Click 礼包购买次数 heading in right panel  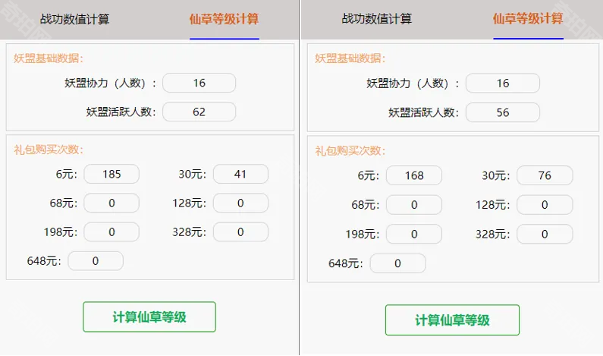(x=350, y=150)
